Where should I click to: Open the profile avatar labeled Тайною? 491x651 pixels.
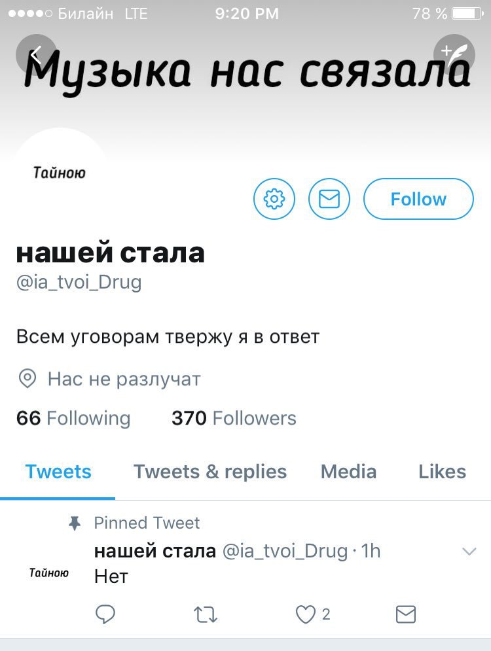tap(60, 173)
